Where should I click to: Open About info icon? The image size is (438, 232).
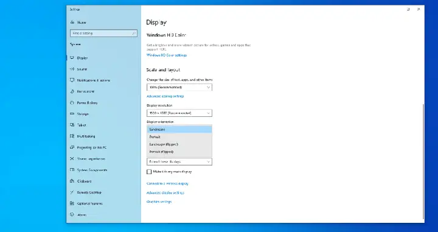pyautogui.click(x=72, y=215)
